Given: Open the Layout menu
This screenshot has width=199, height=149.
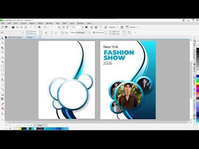Looking at the screenshot, I should pos(23,23).
